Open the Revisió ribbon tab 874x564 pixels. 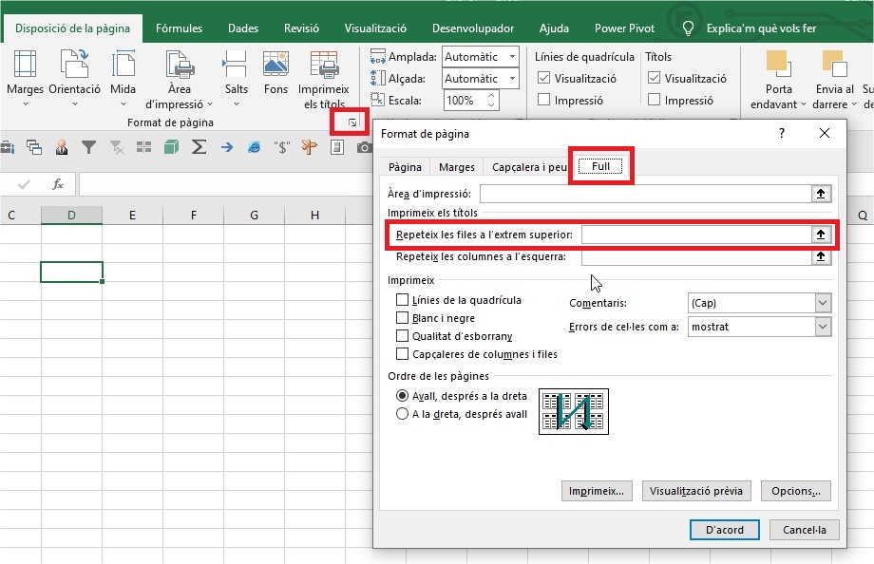[301, 28]
